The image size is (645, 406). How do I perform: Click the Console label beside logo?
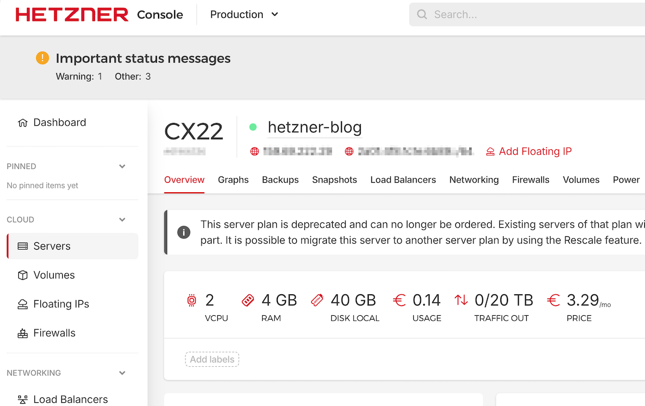click(160, 15)
